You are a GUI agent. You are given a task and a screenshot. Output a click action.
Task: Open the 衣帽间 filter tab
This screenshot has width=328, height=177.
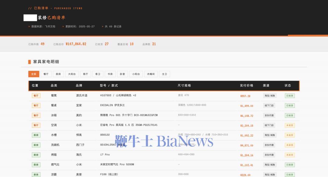(x=151, y=74)
